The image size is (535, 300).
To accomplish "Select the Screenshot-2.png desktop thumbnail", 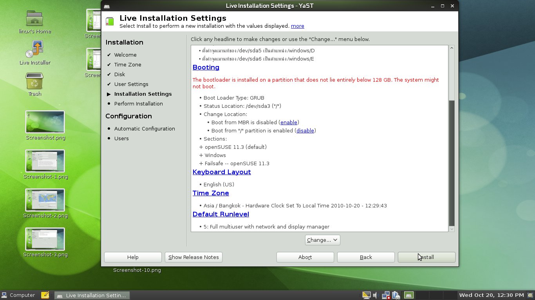I will coord(45,200).
